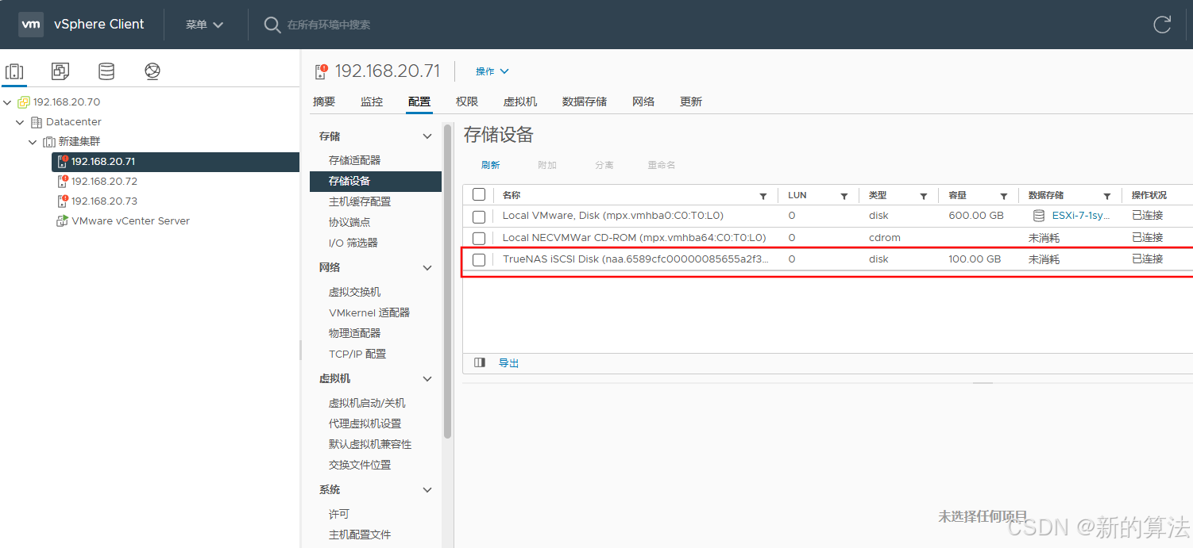Screen dimensions: 1193x548
Task: Click the Datacenter icon in tree
Action: coord(37,122)
